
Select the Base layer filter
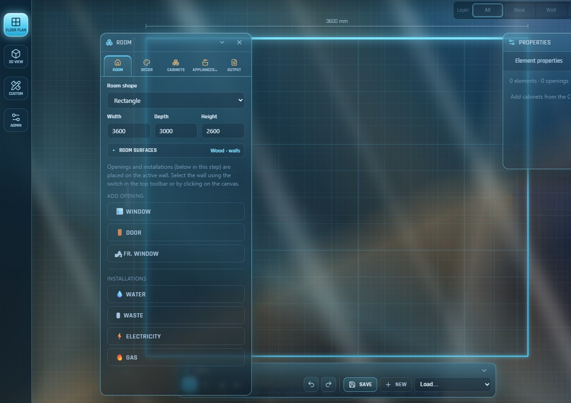tap(520, 10)
